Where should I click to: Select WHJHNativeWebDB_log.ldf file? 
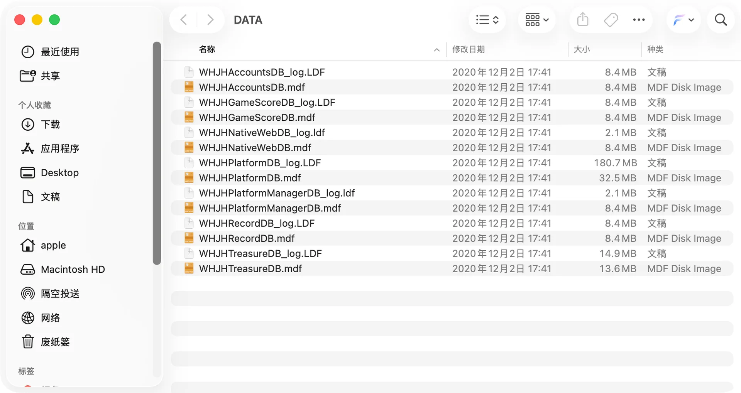click(452, 133)
